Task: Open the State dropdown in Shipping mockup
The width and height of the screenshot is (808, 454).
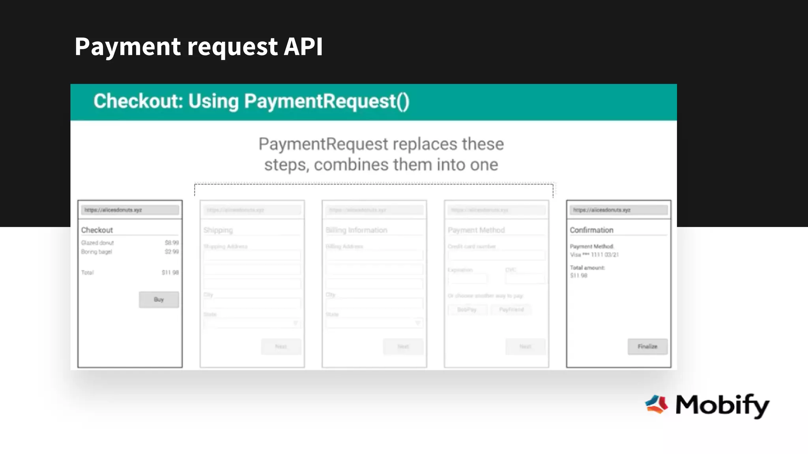Action: pyautogui.click(x=252, y=323)
